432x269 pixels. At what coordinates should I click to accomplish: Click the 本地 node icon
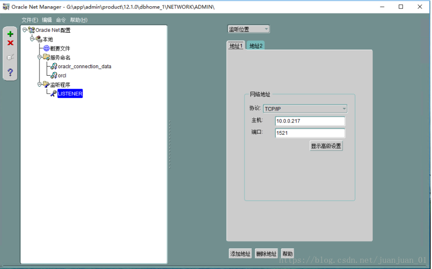39,39
